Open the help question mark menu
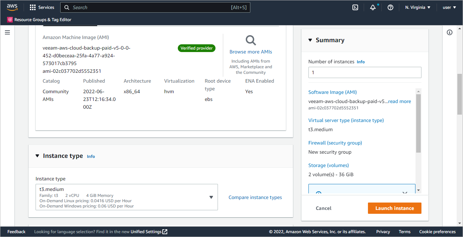Screen dimensions: 463x237 390,7
